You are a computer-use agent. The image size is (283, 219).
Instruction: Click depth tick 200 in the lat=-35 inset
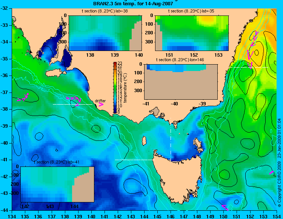(x=150, y=33)
